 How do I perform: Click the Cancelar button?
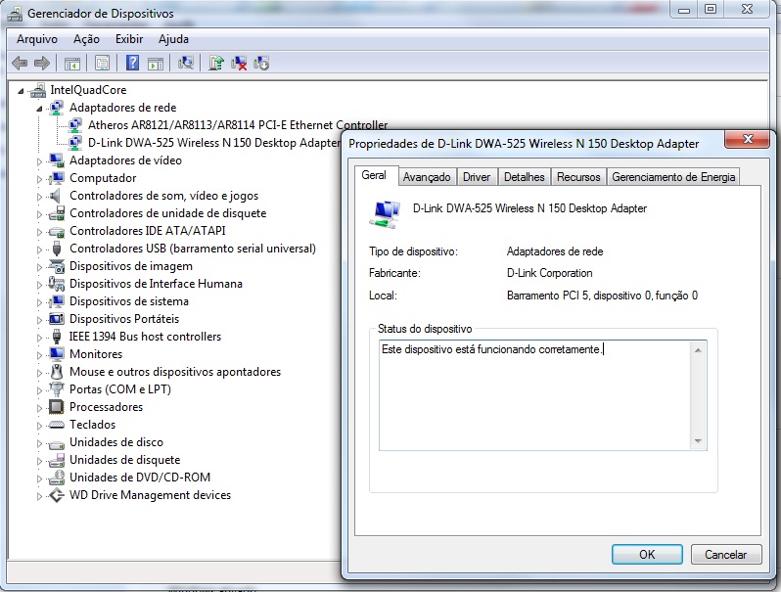pyautogui.click(x=726, y=554)
